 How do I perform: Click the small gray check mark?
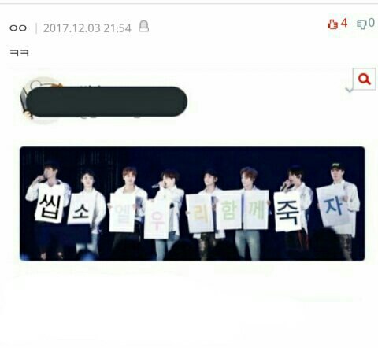point(349,90)
